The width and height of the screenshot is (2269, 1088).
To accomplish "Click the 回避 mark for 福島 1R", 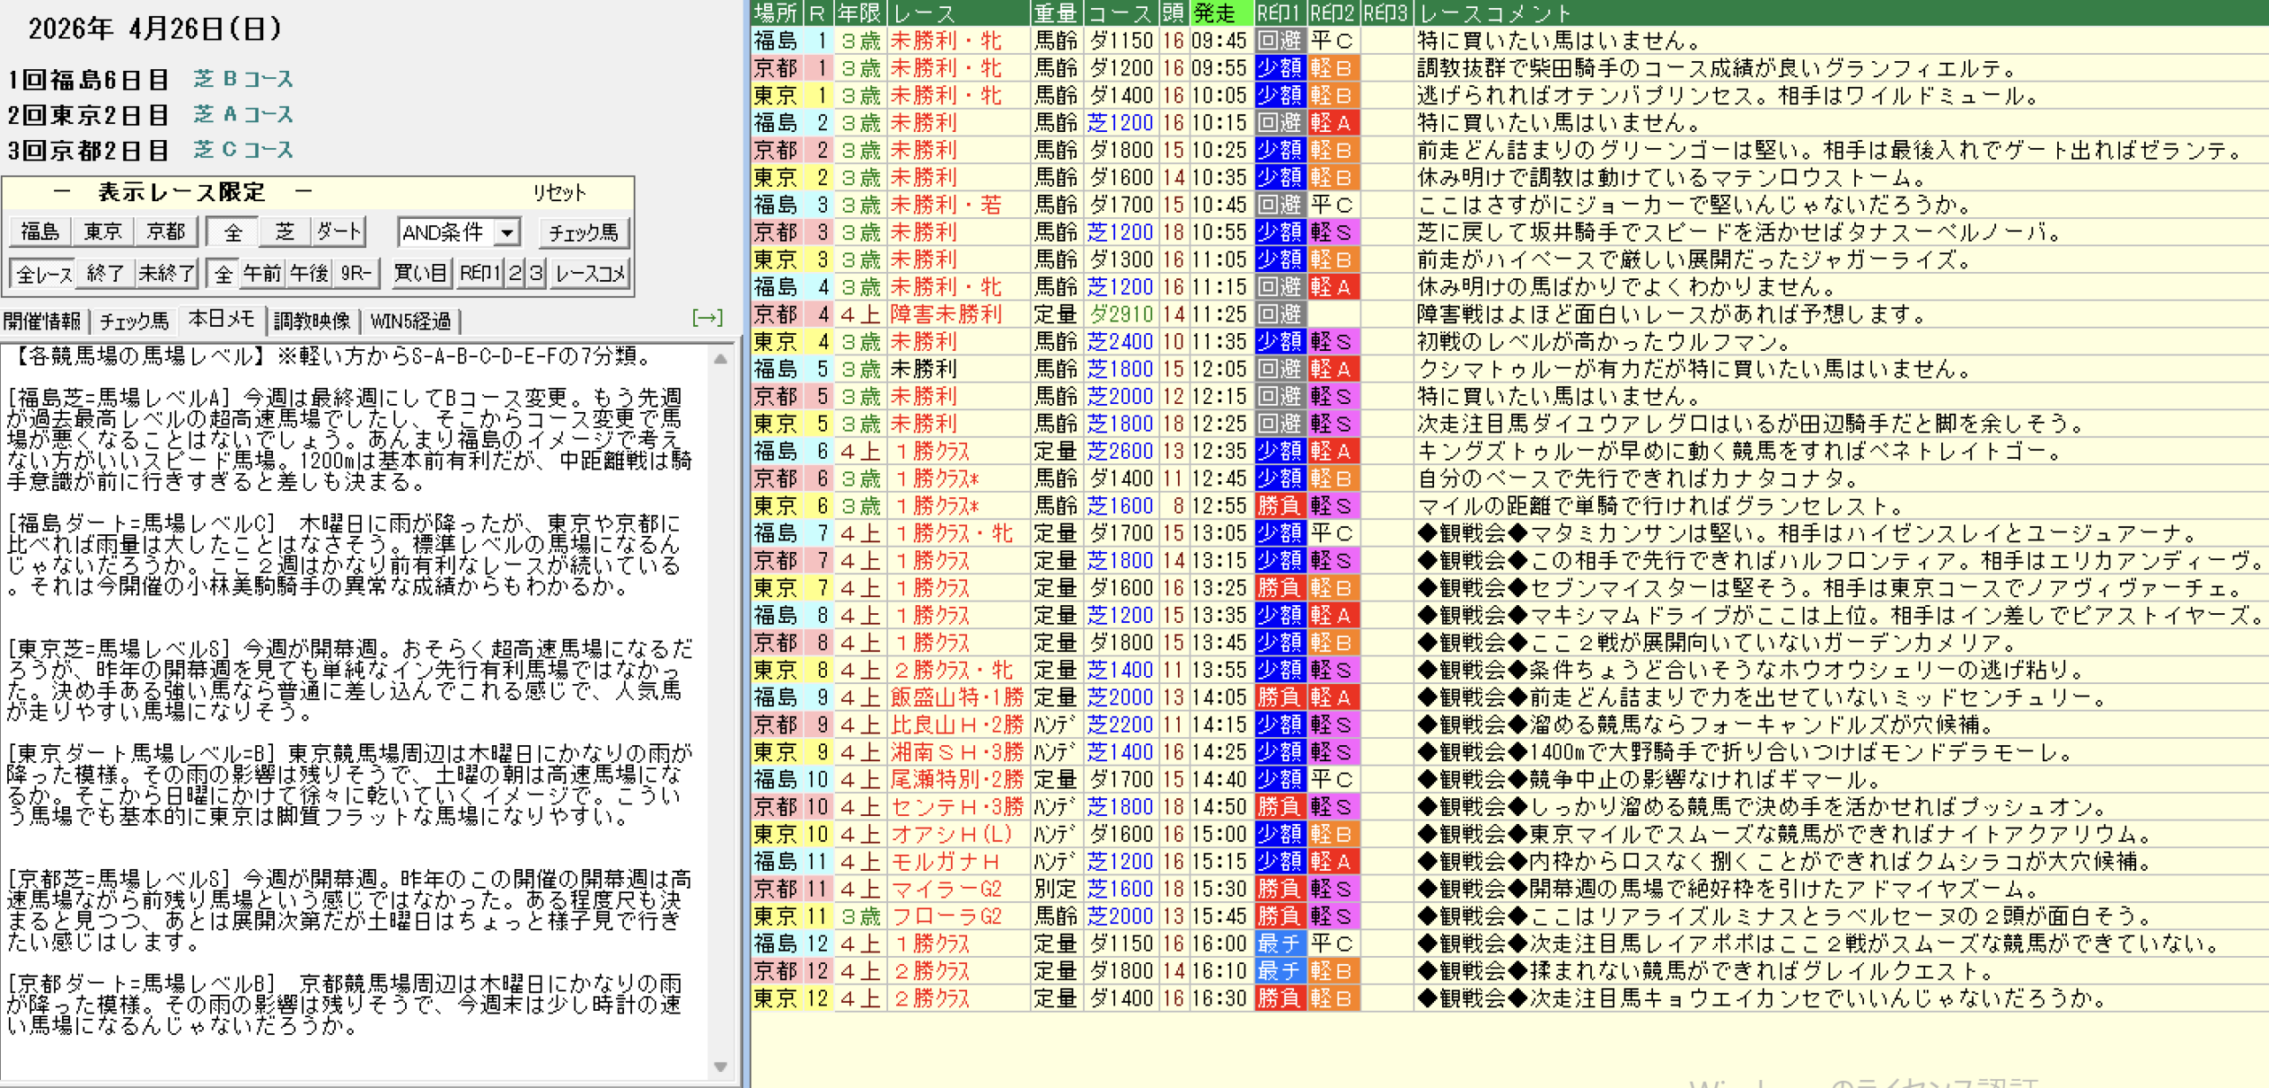I will coord(1278,41).
